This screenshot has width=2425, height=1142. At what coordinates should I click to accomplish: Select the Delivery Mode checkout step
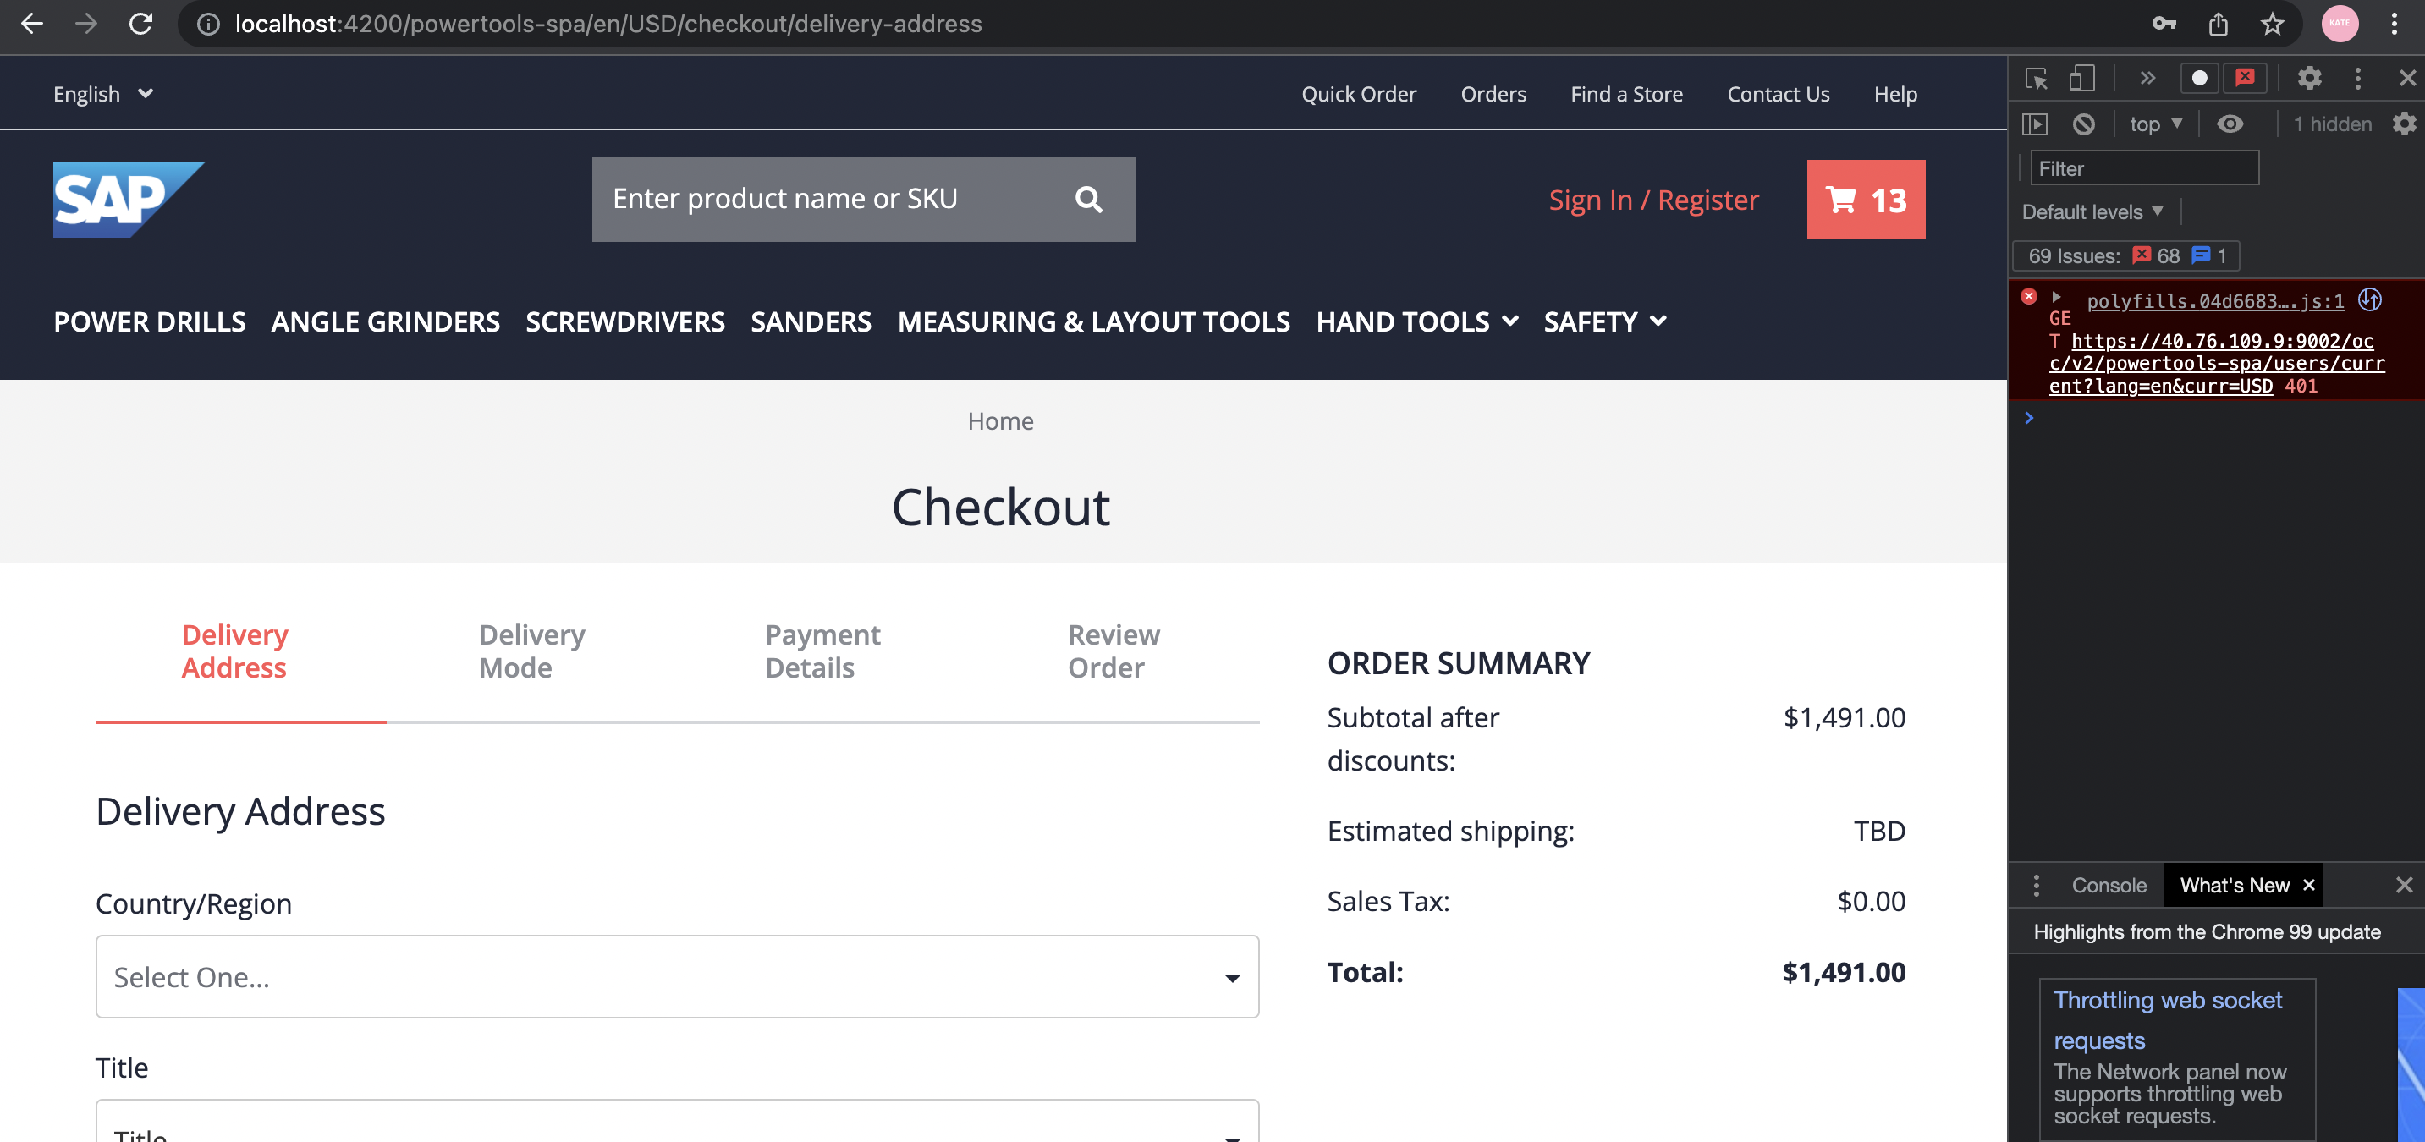(x=532, y=651)
